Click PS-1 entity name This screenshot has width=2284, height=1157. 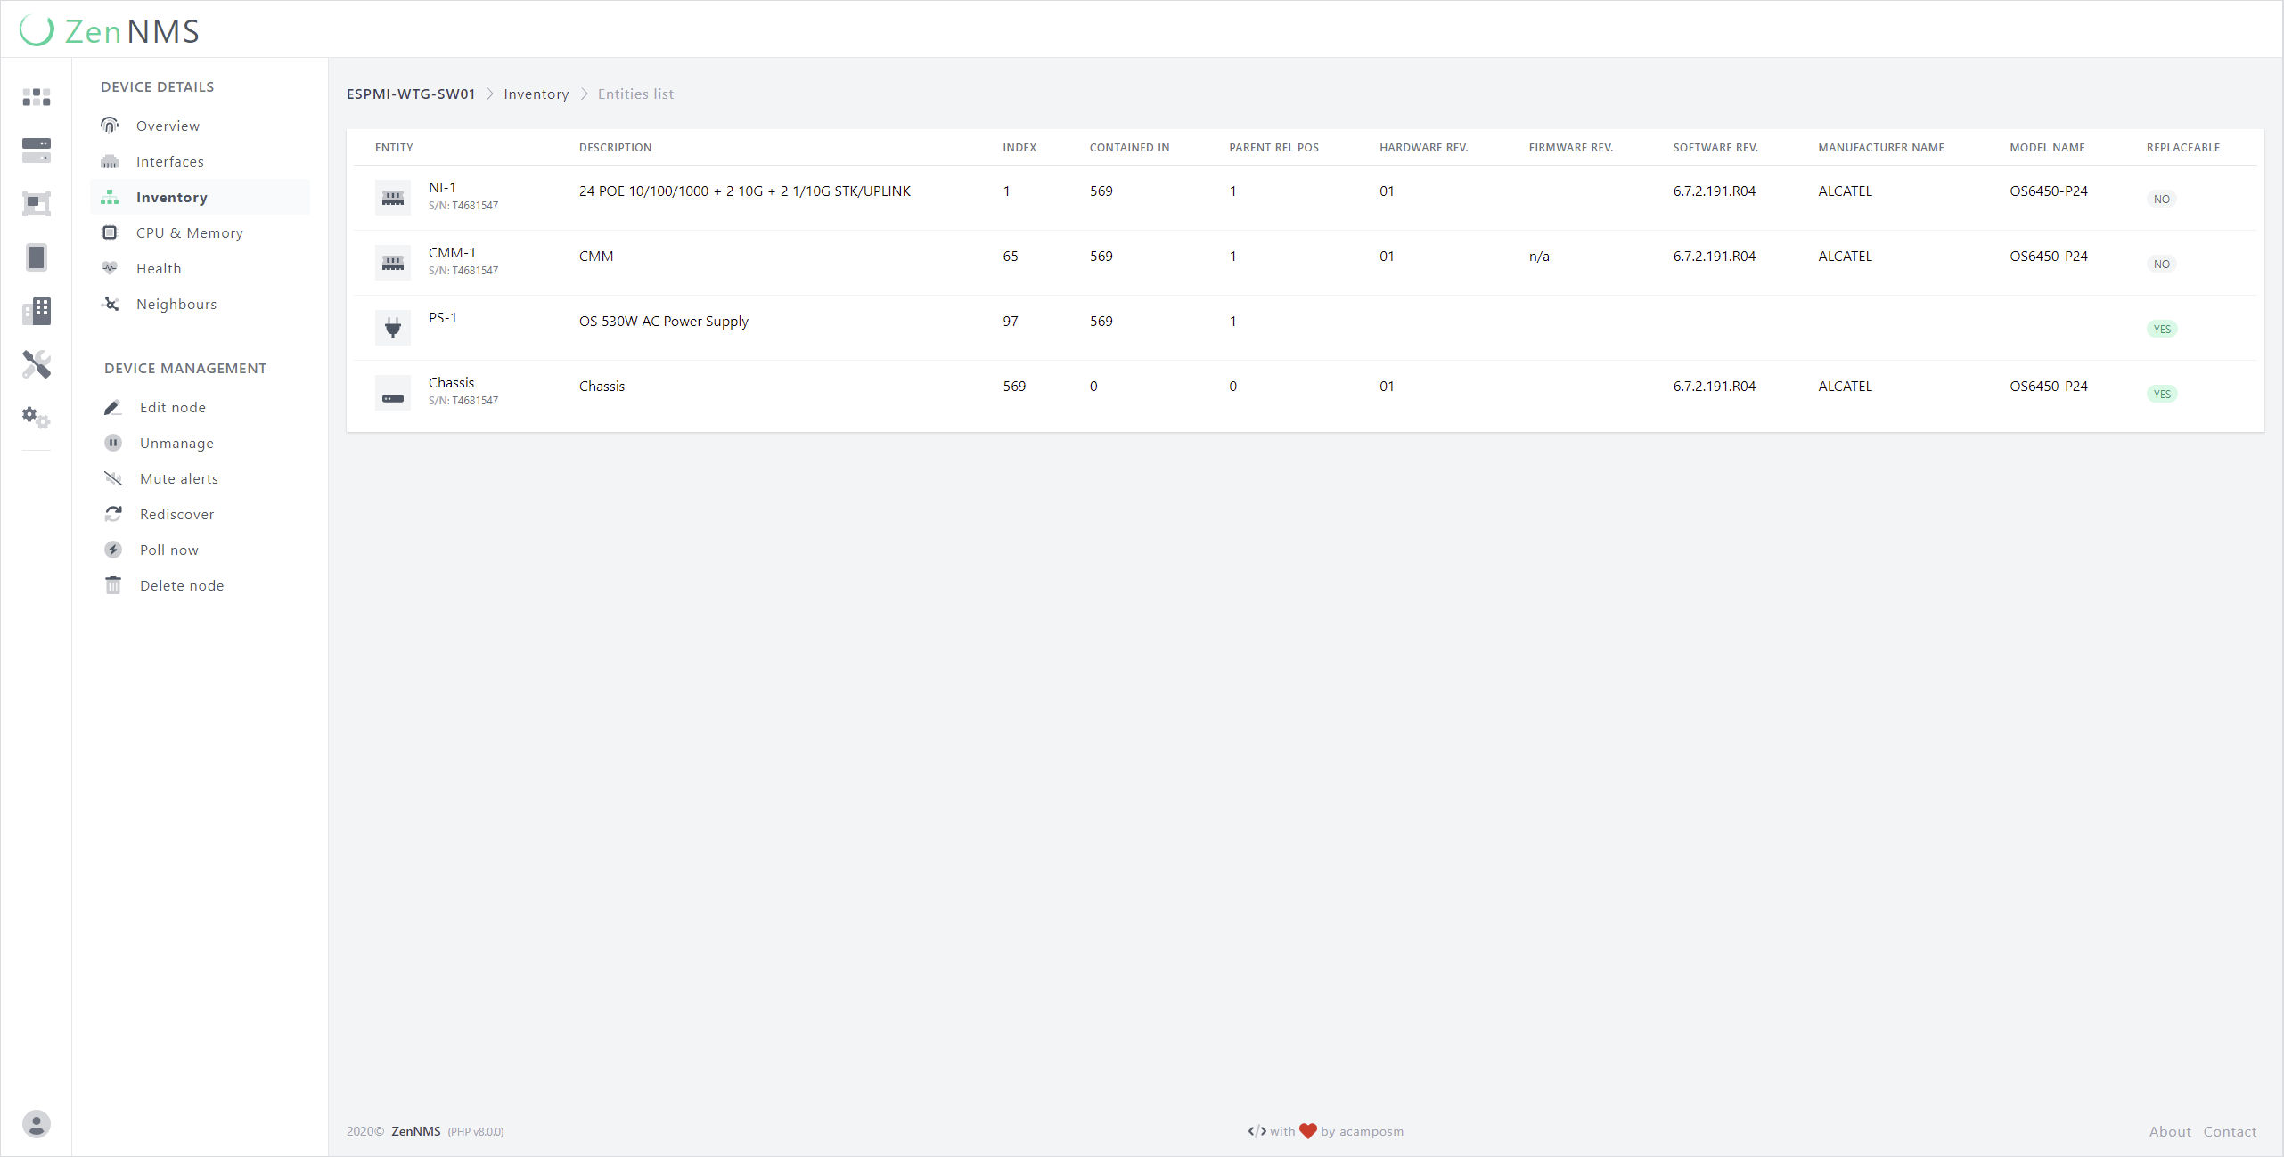click(443, 318)
